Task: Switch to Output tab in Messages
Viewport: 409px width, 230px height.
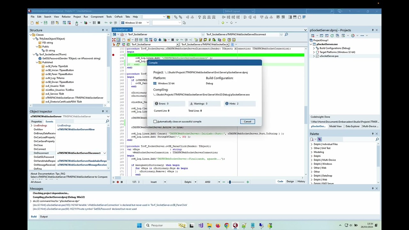Action: click(44, 217)
